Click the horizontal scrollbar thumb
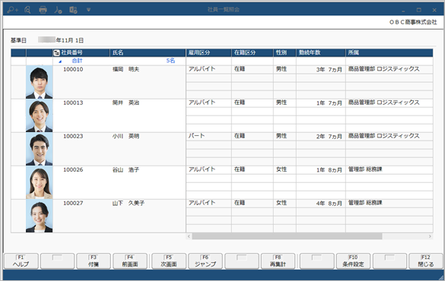Viewport: 445px width, 281px height. tap(287, 236)
